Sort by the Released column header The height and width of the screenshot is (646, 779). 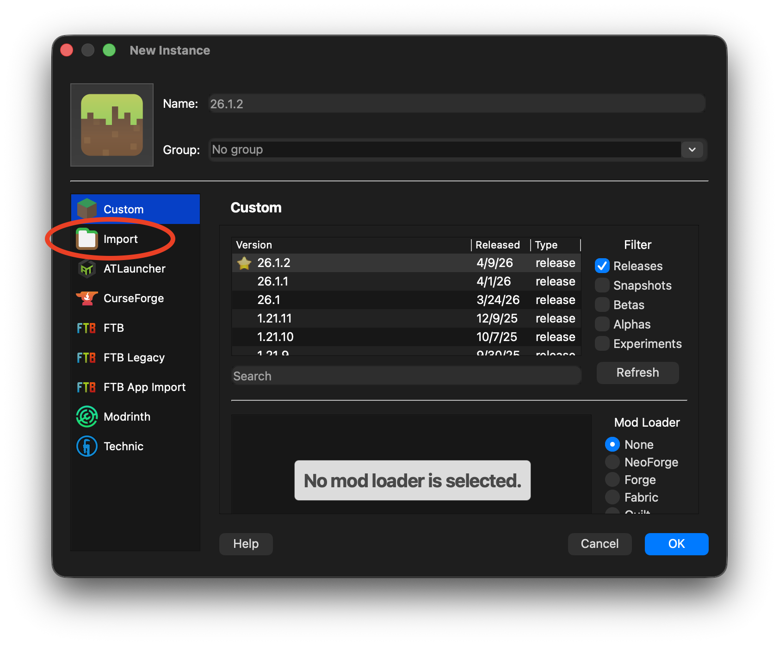pos(498,245)
